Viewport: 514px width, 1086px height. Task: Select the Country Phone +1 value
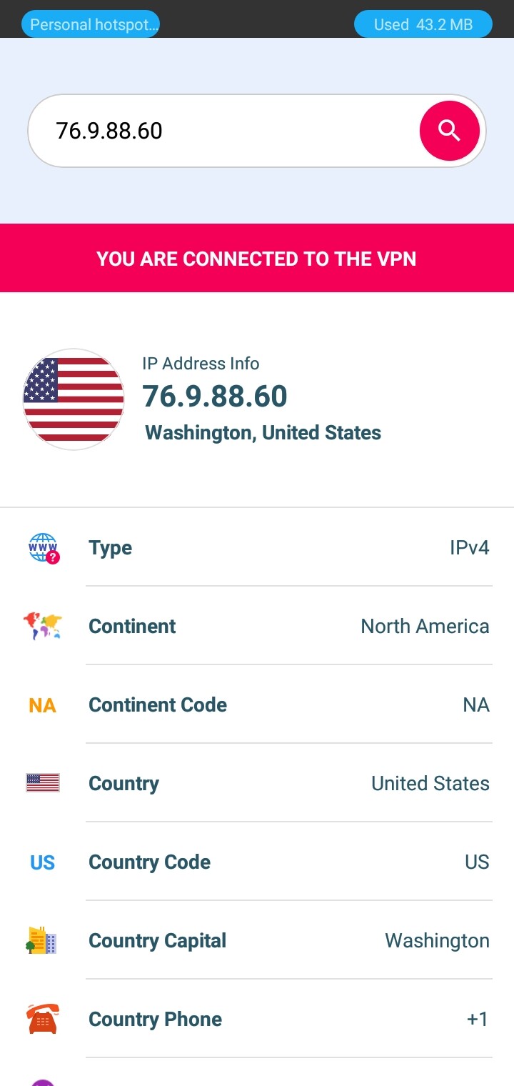tap(477, 1019)
